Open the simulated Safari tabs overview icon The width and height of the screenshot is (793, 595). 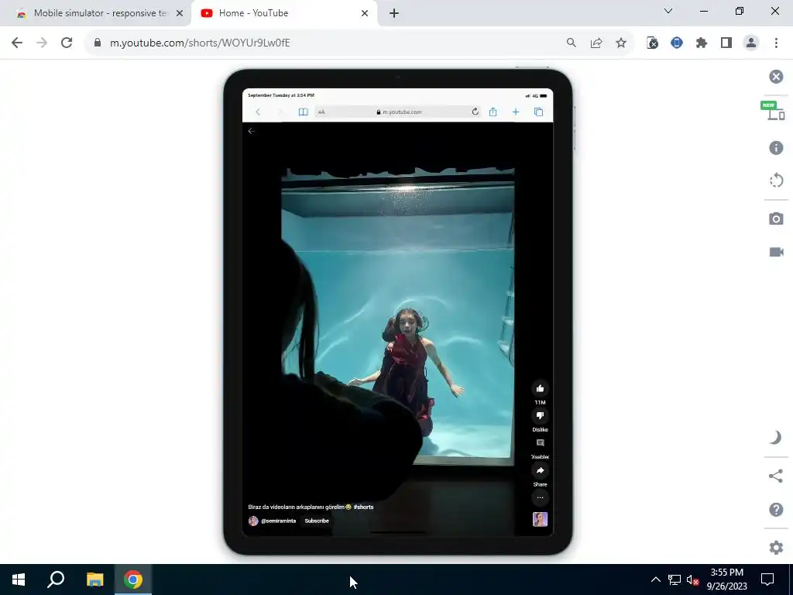[539, 112]
